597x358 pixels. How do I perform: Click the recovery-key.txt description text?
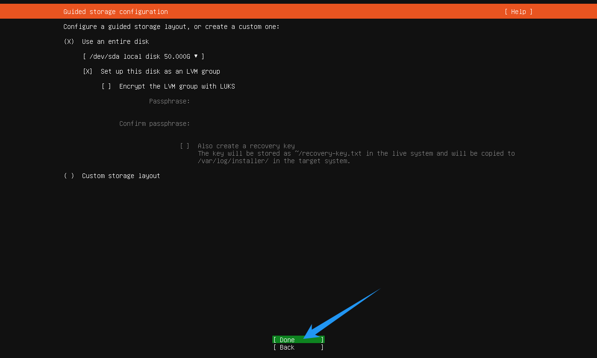(356, 157)
